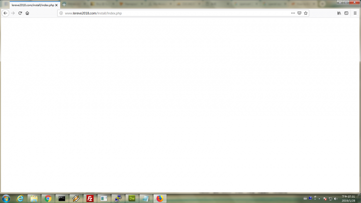Open the page actions three-dot menu

click(x=293, y=13)
